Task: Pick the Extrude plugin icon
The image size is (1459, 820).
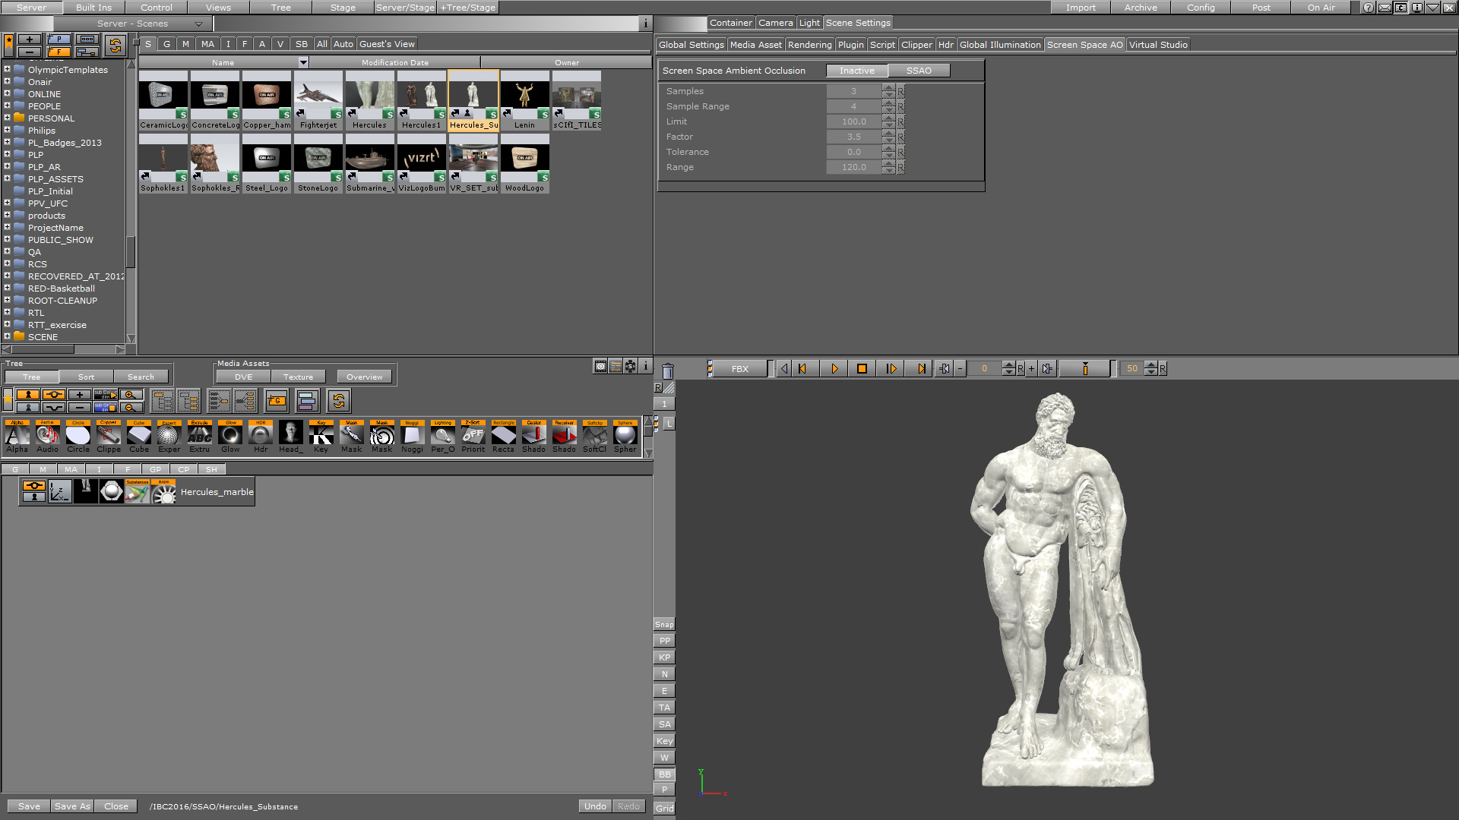Action: pos(200,436)
